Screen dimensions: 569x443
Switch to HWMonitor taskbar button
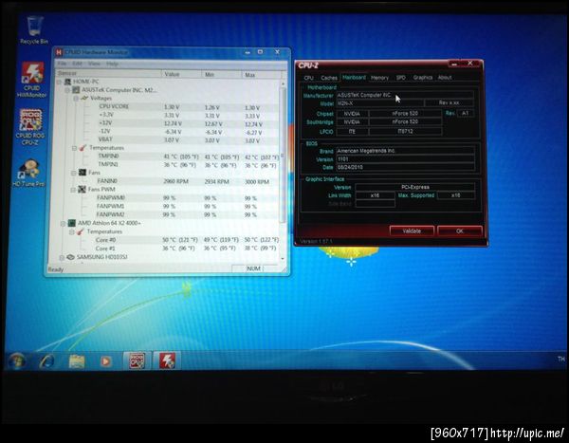(167, 360)
